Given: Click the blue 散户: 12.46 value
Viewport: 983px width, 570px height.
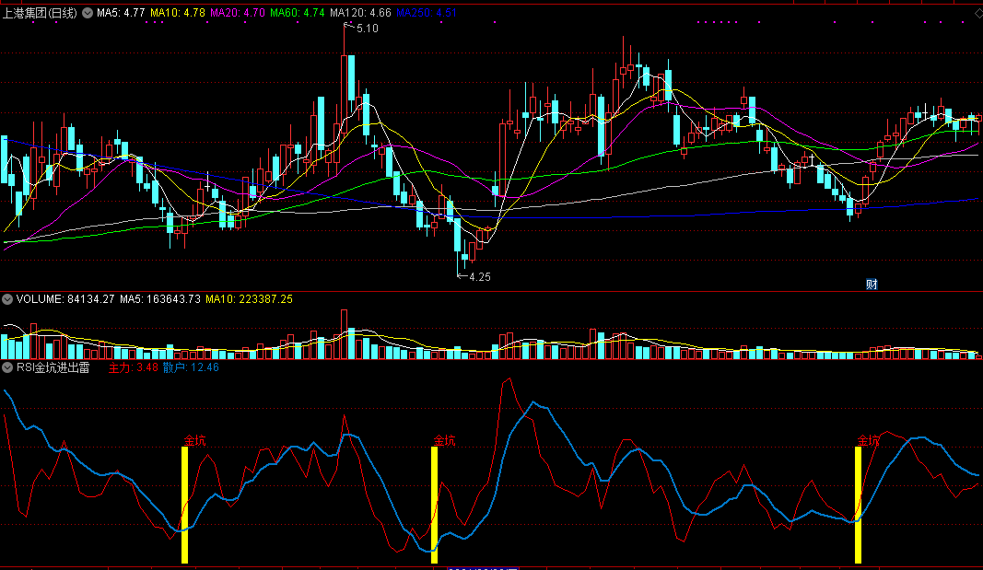Looking at the screenshot, I should coord(191,367).
